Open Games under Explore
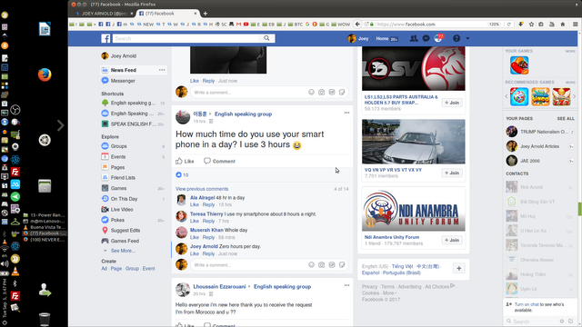 [118, 188]
